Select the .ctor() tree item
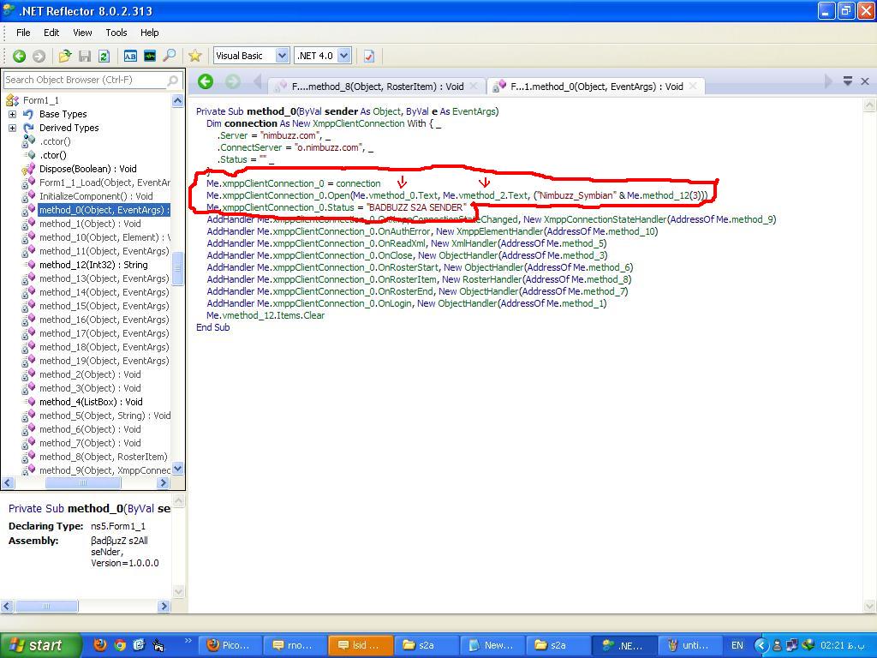 tap(53, 156)
